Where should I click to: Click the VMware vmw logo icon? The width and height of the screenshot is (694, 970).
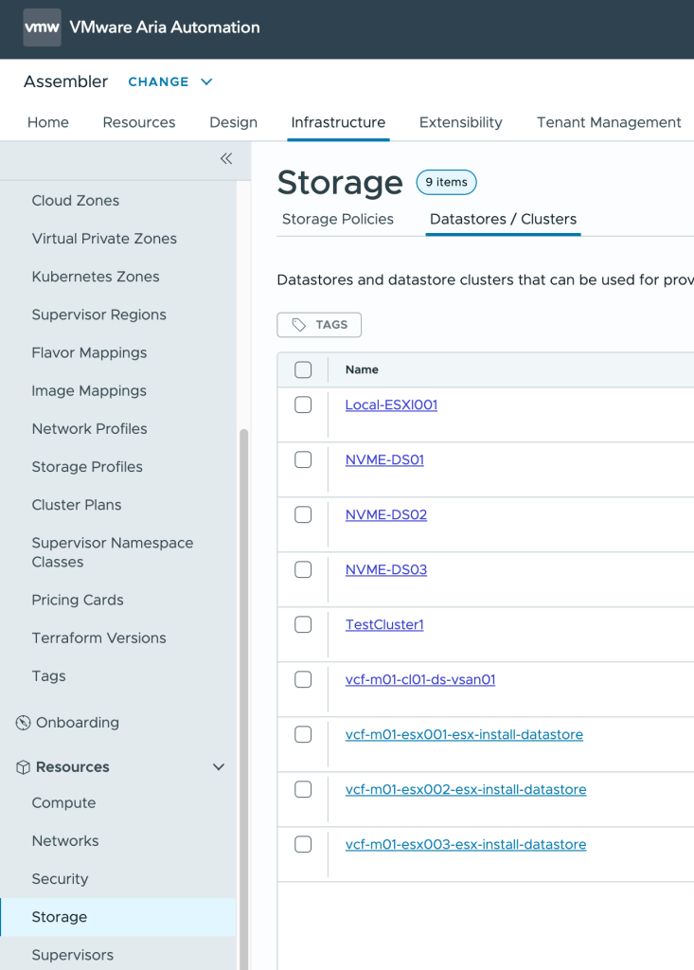42,27
